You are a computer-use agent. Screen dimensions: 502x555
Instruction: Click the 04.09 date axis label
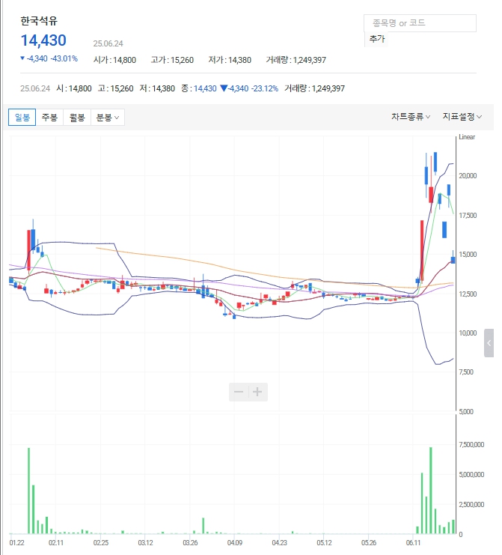pyautogui.click(x=235, y=542)
